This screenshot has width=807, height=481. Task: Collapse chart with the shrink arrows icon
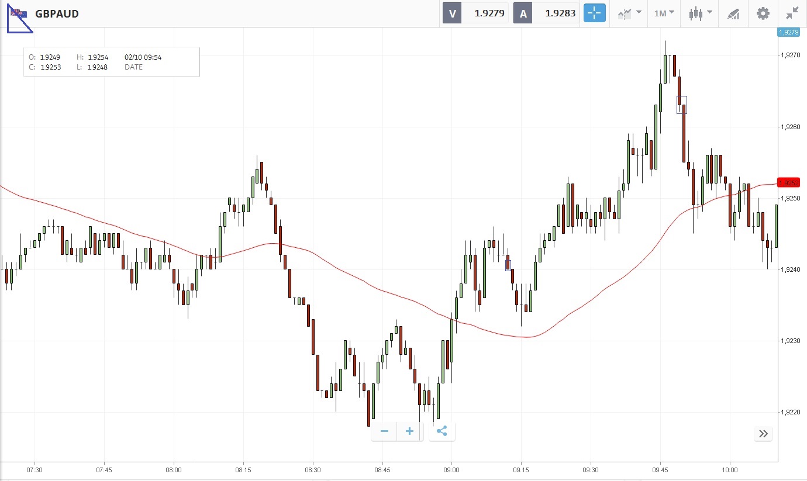[792, 13]
